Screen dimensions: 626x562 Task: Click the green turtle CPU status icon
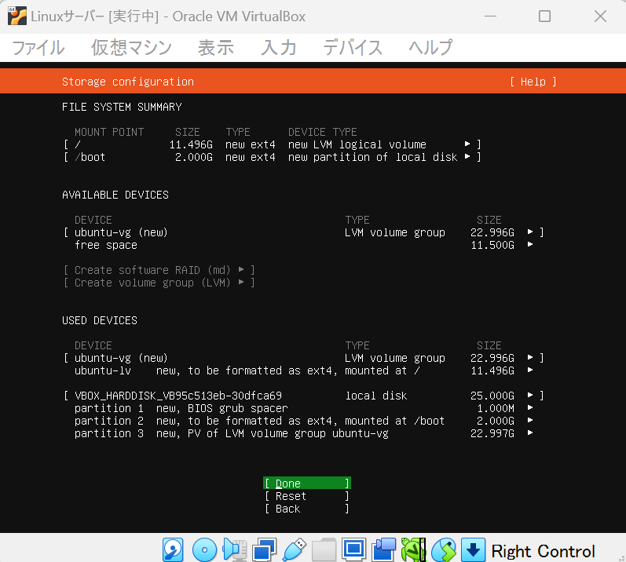[x=413, y=550]
